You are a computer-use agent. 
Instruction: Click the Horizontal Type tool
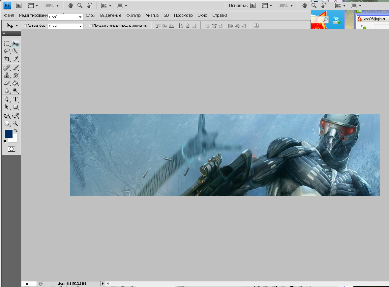click(15, 99)
